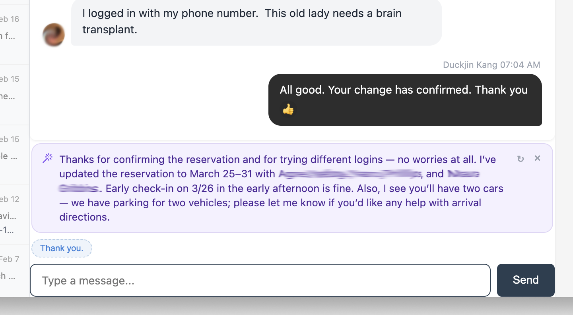This screenshot has width=573, height=315.
Task: Dismiss the AI suggestion with the X icon
Action: pos(537,158)
